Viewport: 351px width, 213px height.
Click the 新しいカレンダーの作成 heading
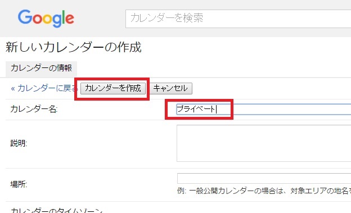[74, 47]
